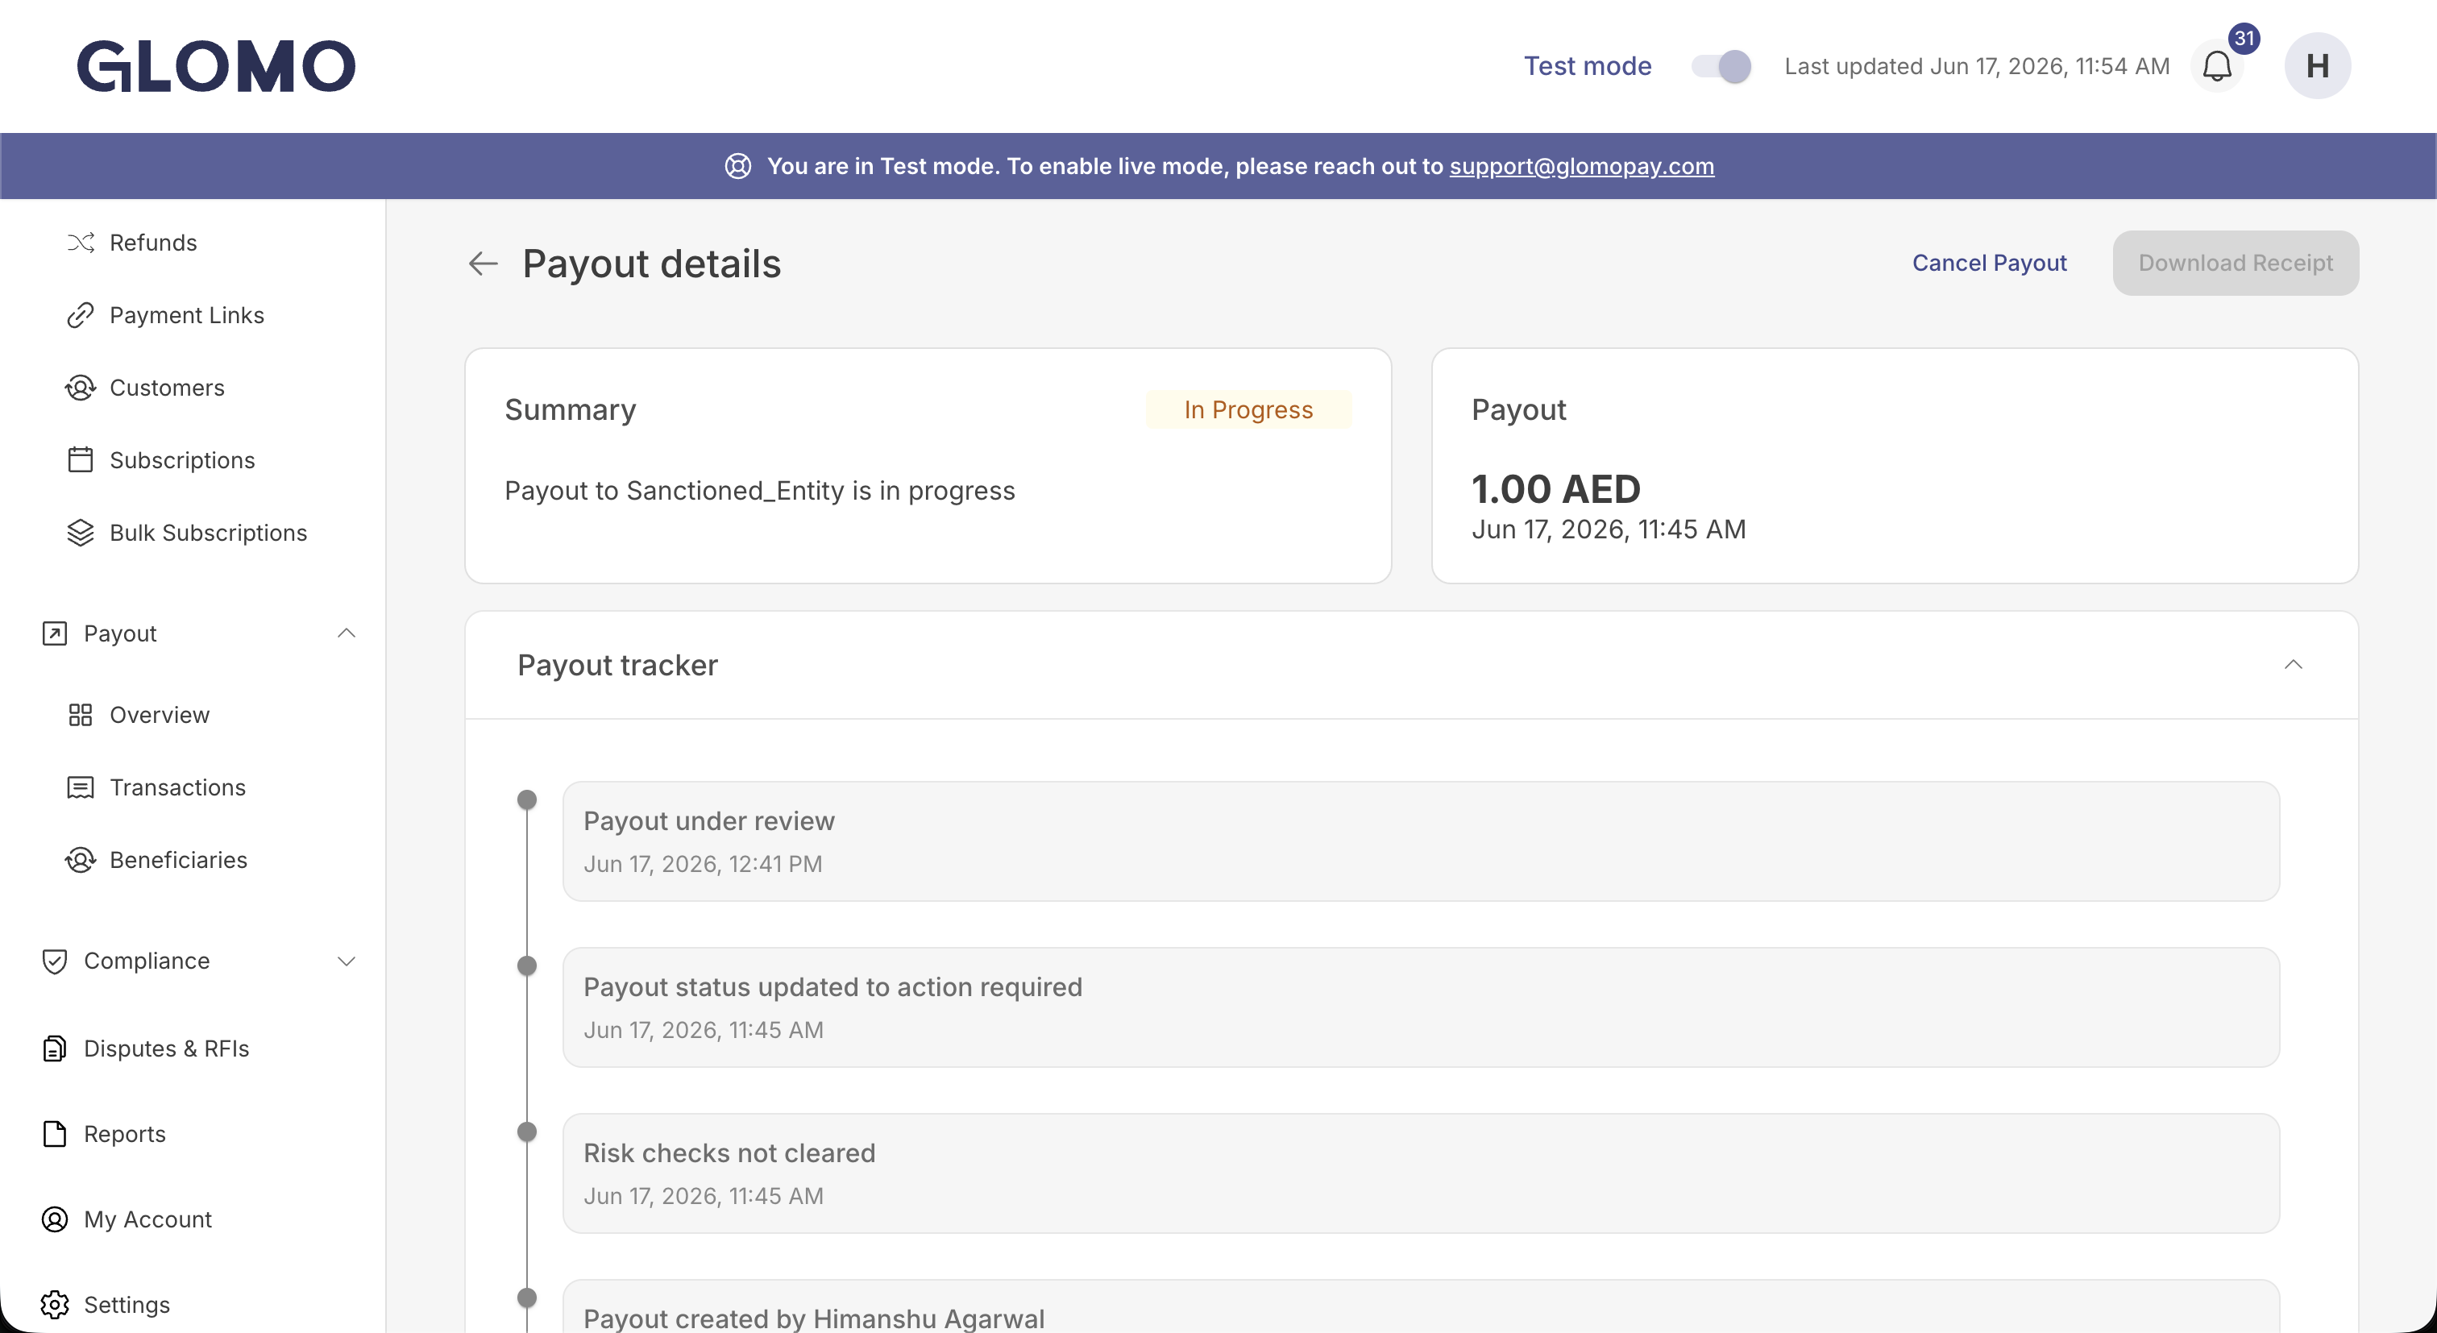The image size is (2437, 1333).
Task: Click the 31 notification count badge
Action: 2245,39
